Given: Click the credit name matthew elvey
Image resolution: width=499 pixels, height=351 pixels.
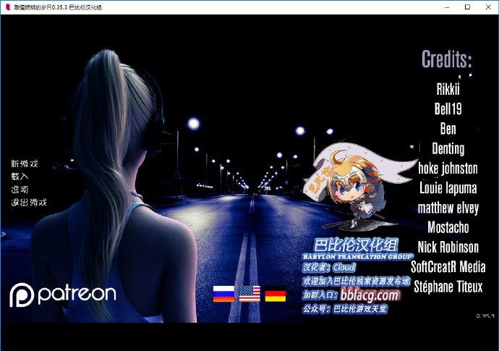Looking at the screenshot, I should click(x=448, y=208).
